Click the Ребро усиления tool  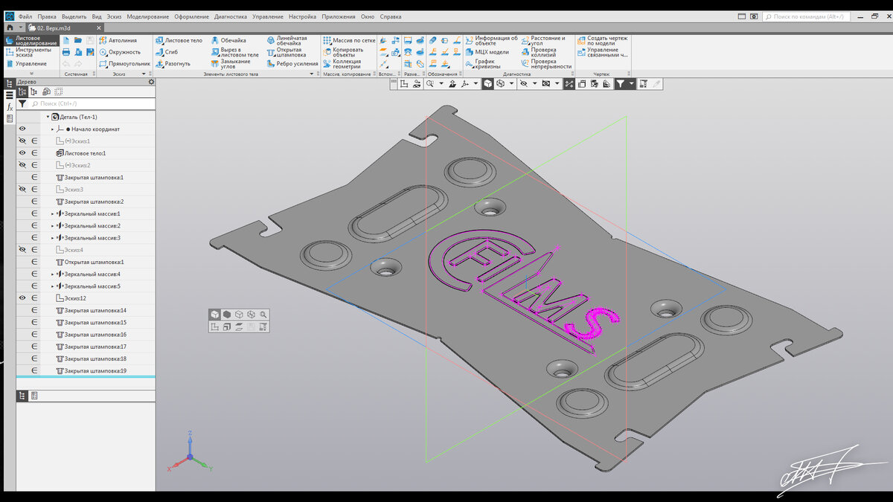click(292, 64)
